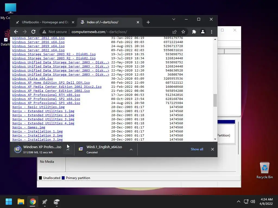The width and height of the screenshot is (278, 208).
Task: Open UNetbootin from the taskbar
Action: tap(45, 201)
